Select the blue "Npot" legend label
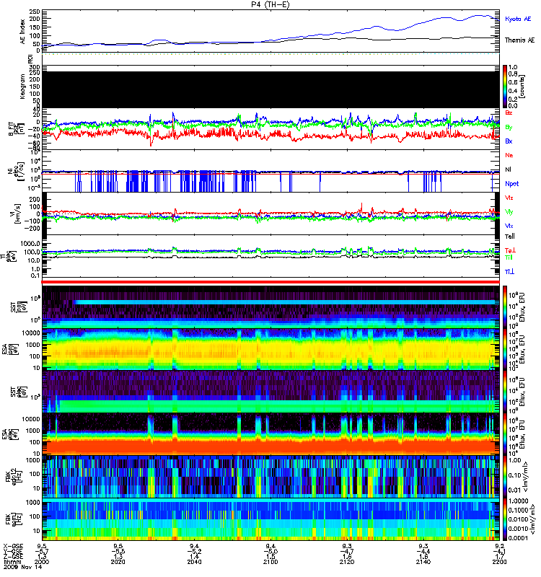 click(x=511, y=184)
